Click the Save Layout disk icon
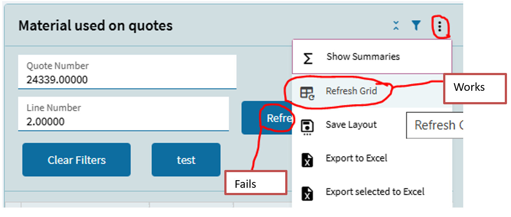 pos(307,127)
